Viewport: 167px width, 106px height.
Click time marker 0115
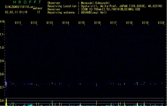[82, 23]
